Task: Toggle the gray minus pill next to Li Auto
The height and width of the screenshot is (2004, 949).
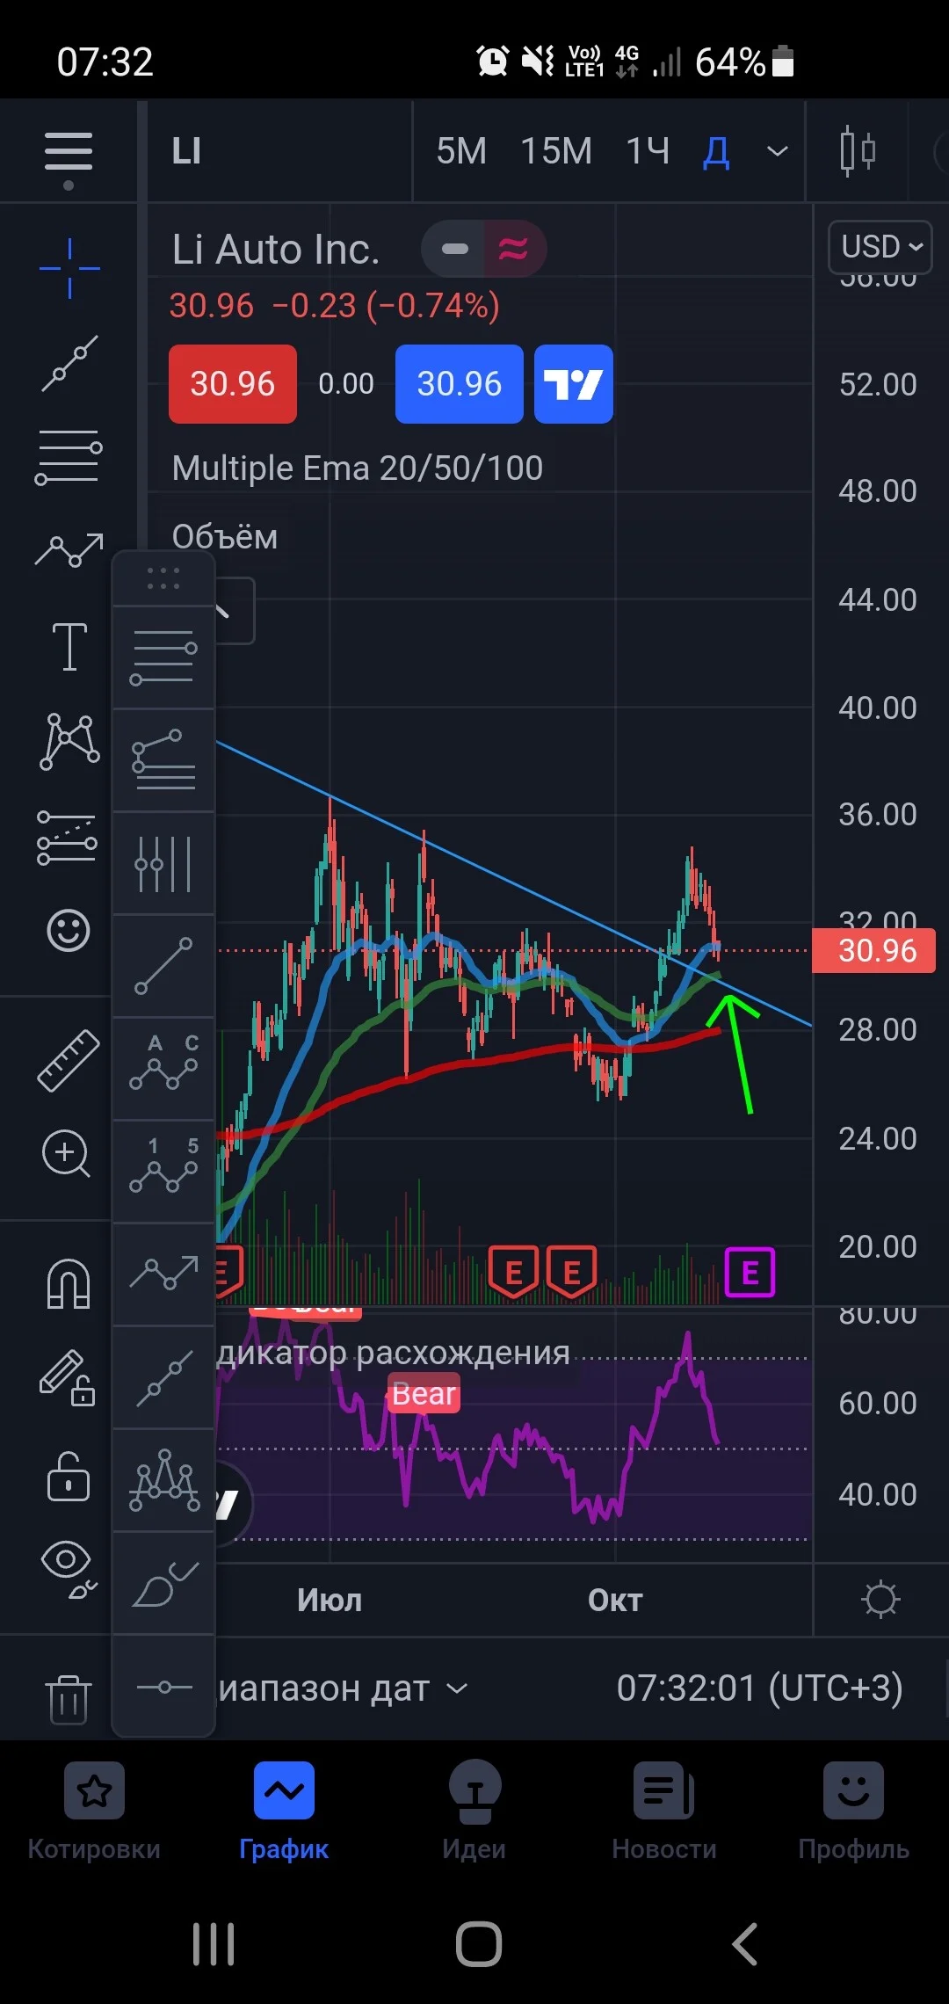Action: (x=454, y=249)
